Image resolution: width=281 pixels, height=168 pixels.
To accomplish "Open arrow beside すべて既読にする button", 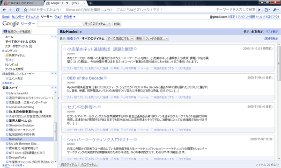I will click(x=132, y=39).
